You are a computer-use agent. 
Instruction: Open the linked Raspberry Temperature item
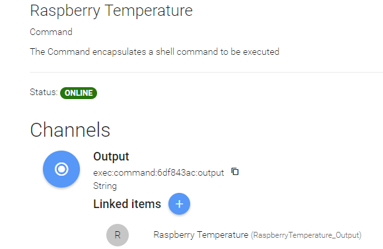tap(201, 235)
